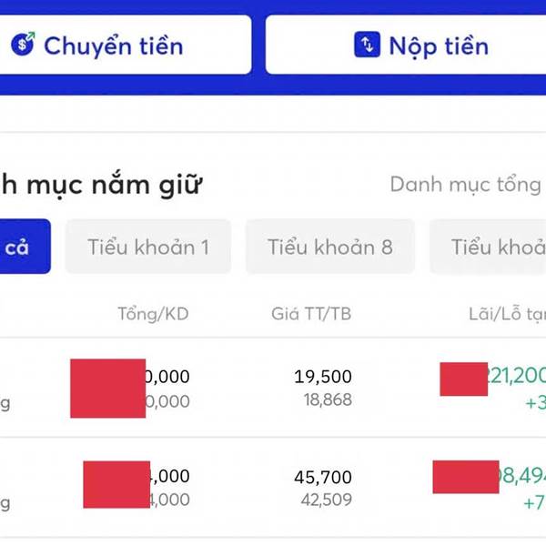Open the holding row priced 45,700
The height and width of the screenshot is (546, 546).
[x=273, y=487]
